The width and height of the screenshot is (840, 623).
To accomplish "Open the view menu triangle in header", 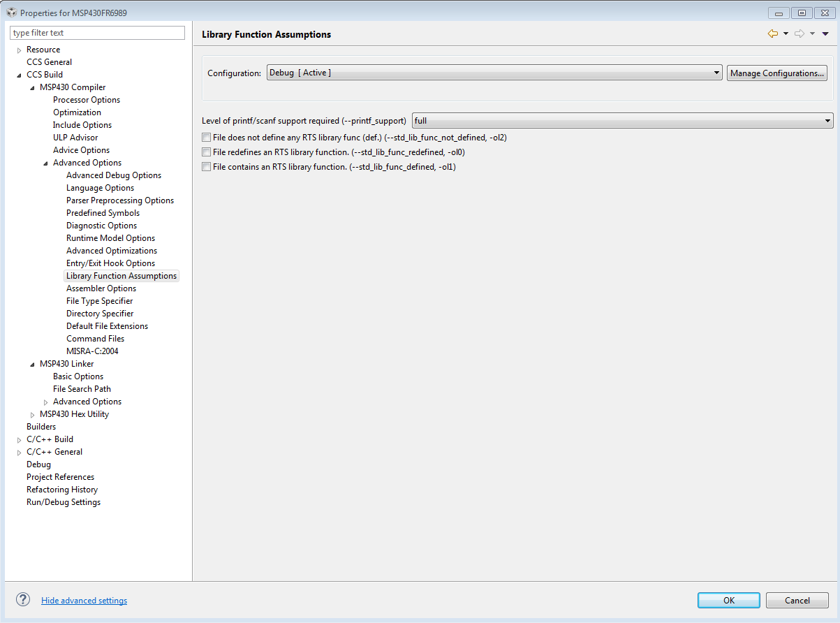I will tap(825, 34).
